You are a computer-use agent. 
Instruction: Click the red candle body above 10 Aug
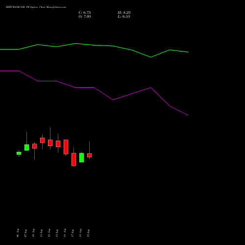click(35, 146)
